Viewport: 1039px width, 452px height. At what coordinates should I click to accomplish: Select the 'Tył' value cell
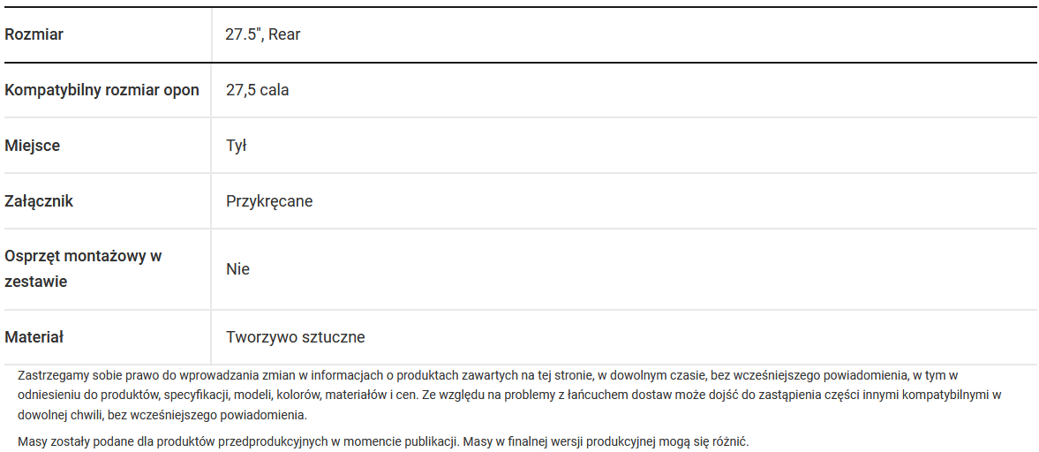pos(236,146)
